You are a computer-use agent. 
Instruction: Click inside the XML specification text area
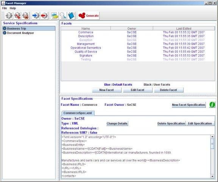pyautogui.click(x=136, y=157)
